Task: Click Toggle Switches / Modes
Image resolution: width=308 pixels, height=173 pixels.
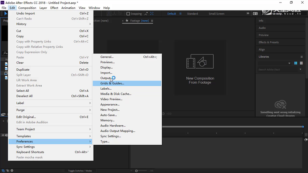Action: tap(80, 171)
